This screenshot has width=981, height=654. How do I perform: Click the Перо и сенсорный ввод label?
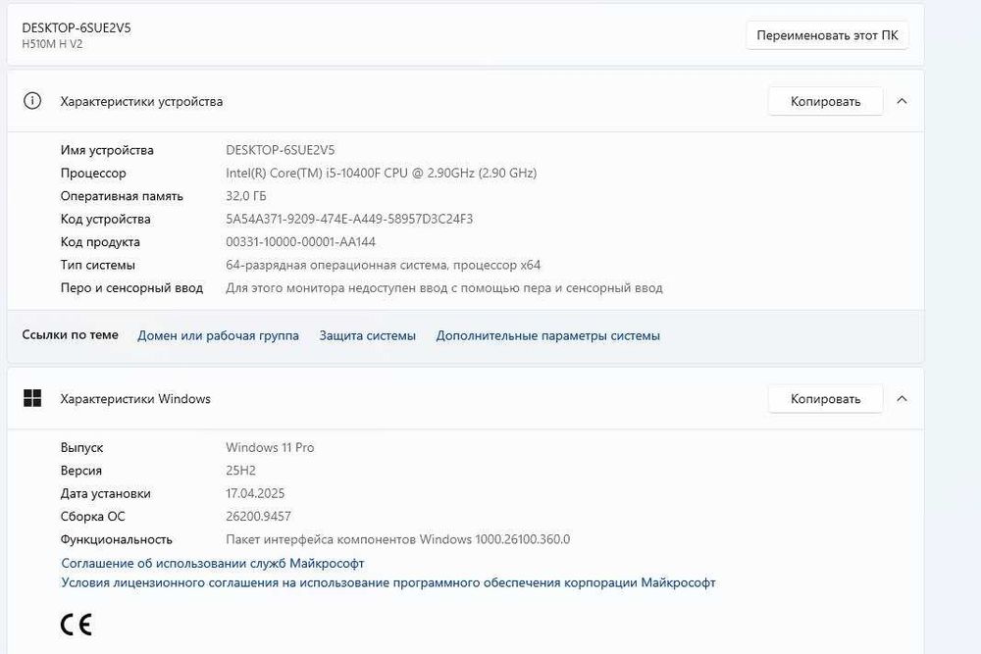[x=132, y=288]
